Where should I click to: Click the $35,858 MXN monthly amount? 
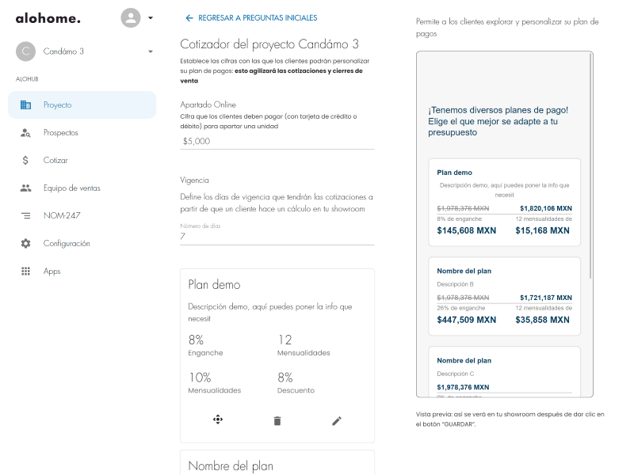point(542,320)
